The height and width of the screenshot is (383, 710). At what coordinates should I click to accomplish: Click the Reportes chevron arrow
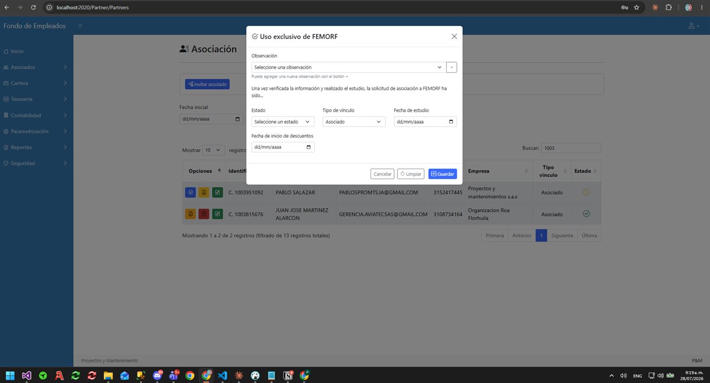pos(65,147)
